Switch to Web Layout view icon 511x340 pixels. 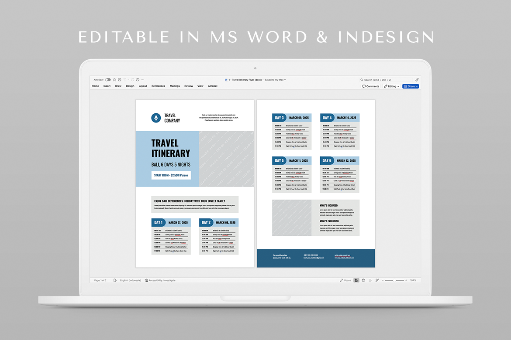tap(363, 280)
